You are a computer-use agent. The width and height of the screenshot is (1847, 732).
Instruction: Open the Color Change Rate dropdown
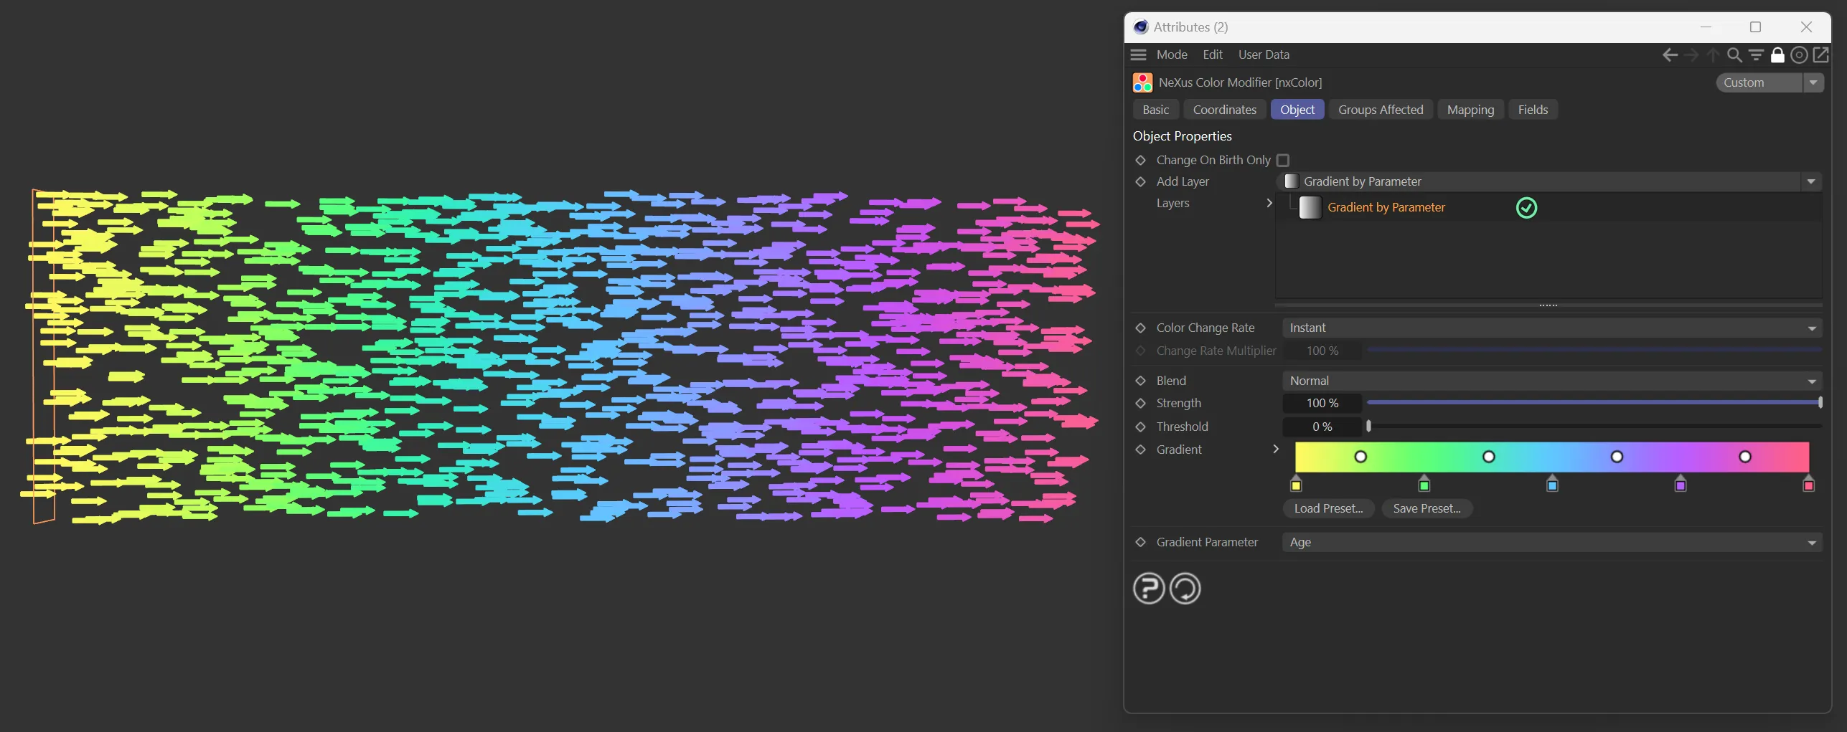[x=1551, y=328]
